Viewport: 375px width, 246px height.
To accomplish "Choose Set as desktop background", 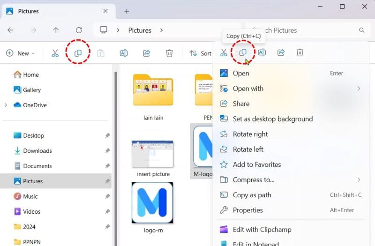I will pos(272,119).
